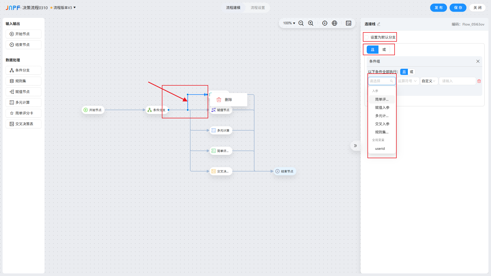Choose 删除 from the context menu
The width and height of the screenshot is (491, 276).
228,100
